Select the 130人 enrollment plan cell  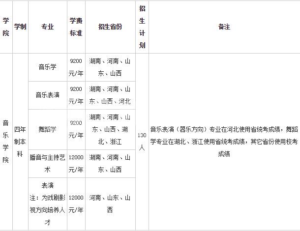click(x=142, y=141)
